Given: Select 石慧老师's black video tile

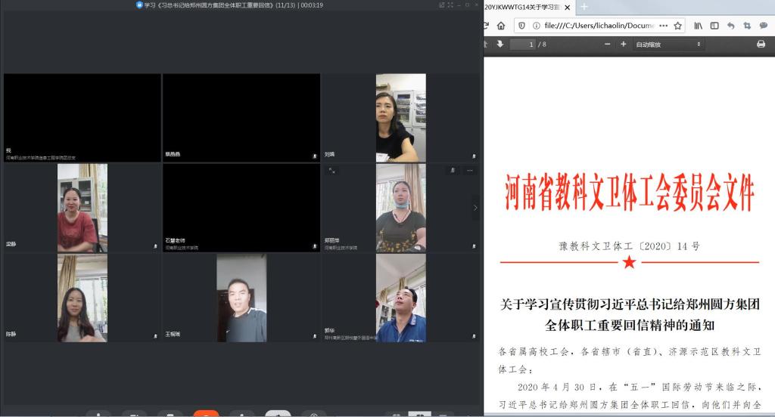Looking at the screenshot, I should [241, 208].
